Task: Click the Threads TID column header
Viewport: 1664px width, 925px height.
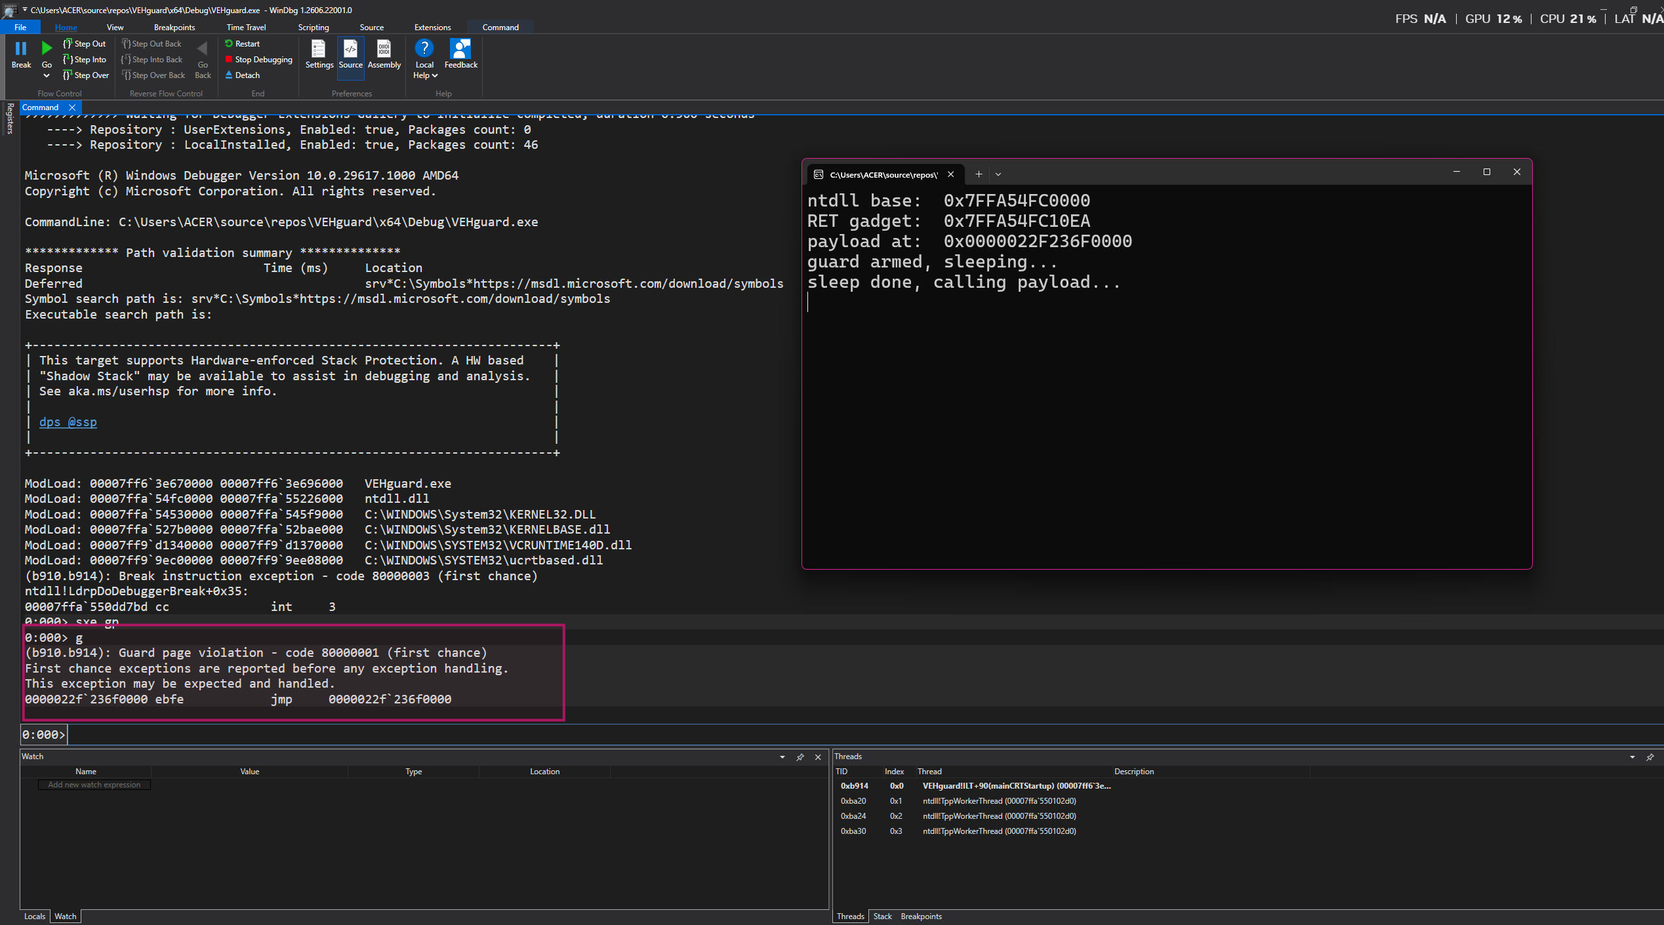Action: pyautogui.click(x=842, y=772)
